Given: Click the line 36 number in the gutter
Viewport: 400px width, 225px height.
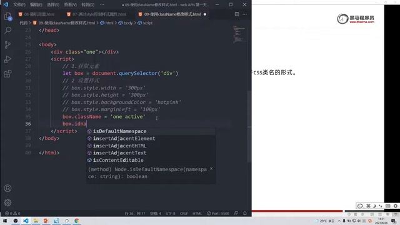Looking at the screenshot, I should point(28,124).
